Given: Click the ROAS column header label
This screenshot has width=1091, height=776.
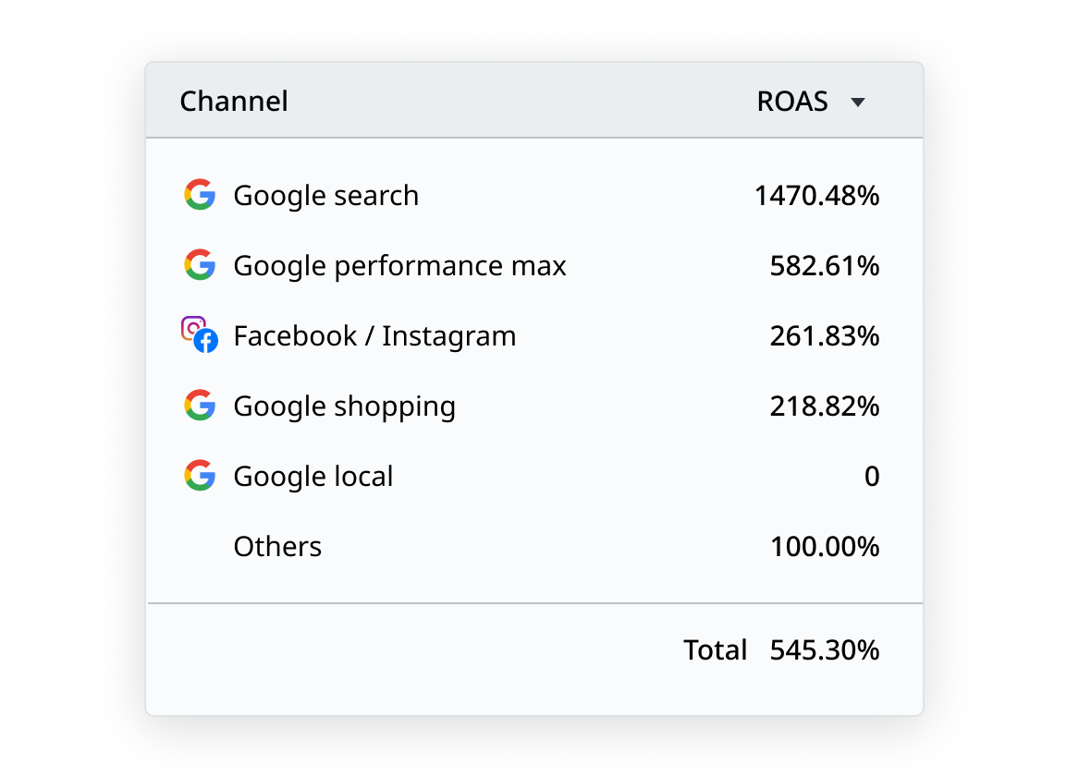Looking at the screenshot, I should [x=791, y=102].
